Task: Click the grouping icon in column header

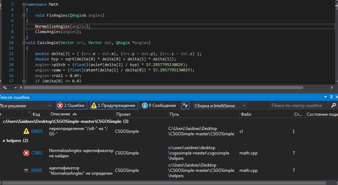Action: tap(29, 113)
